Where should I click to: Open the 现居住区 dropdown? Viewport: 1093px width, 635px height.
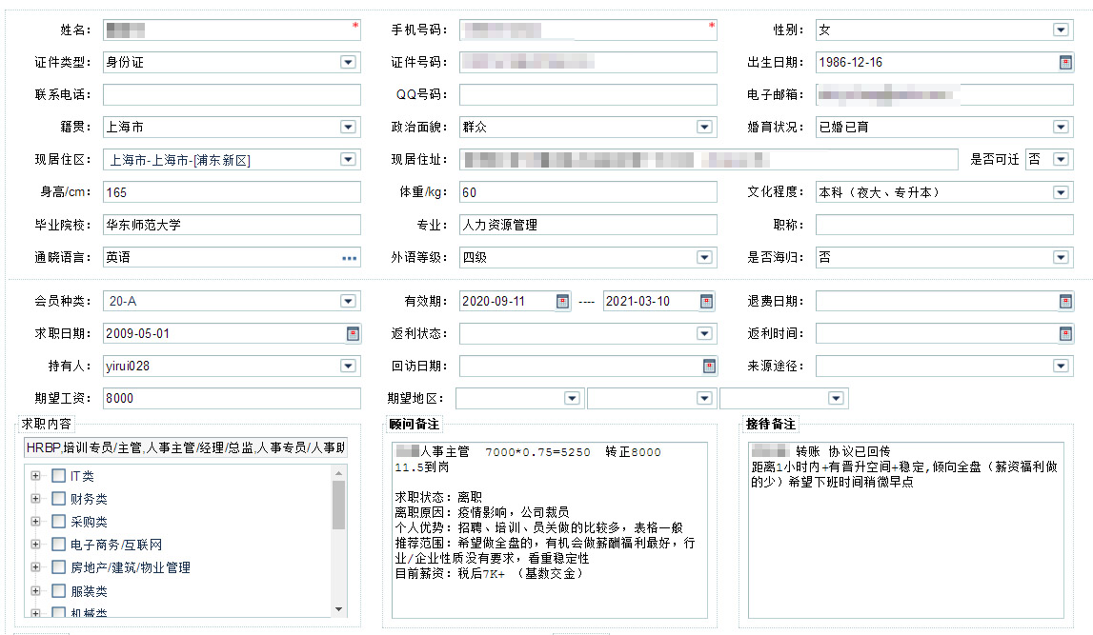[x=348, y=159]
